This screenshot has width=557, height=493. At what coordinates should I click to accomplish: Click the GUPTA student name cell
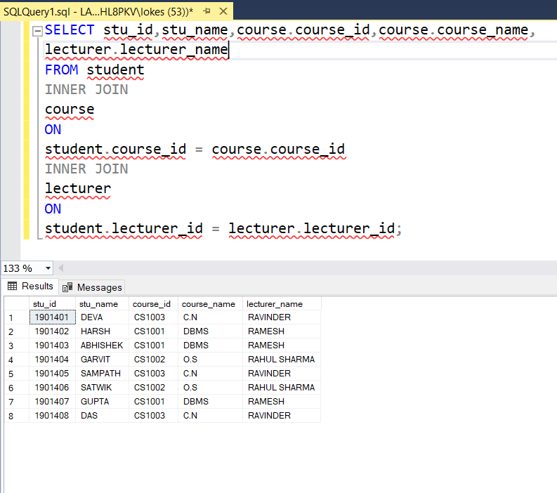click(103, 402)
